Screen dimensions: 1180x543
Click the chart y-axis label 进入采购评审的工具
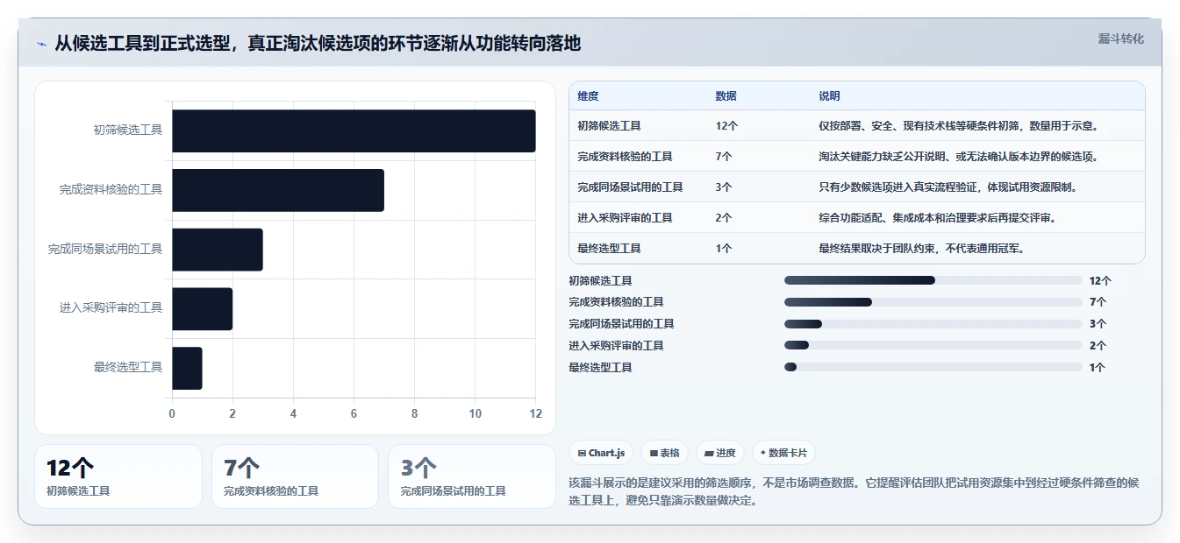tap(111, 308)
